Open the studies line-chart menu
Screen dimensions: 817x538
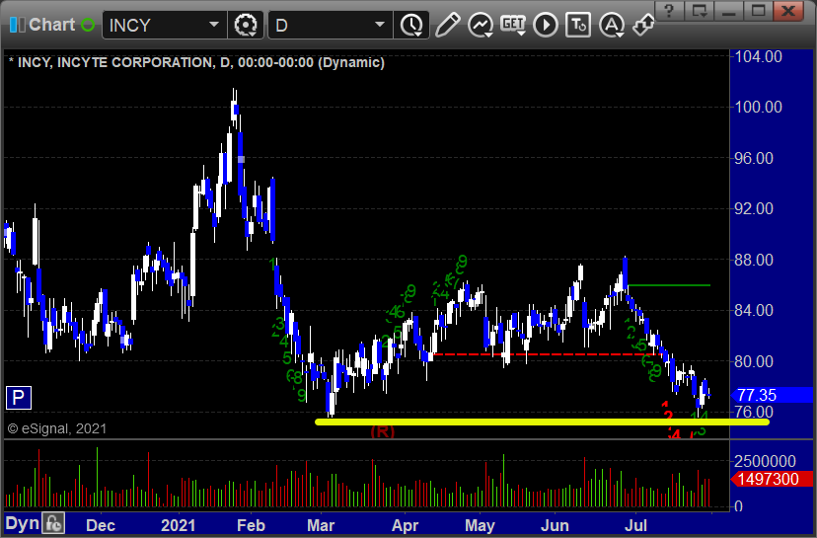point(480,25)
